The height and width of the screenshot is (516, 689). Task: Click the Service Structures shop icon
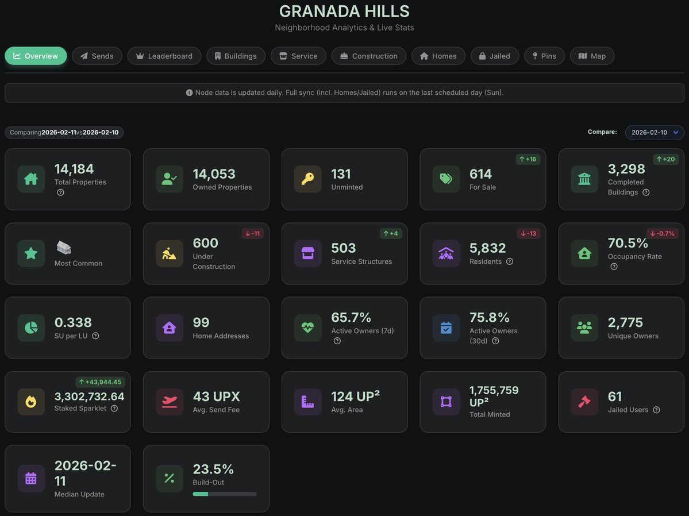click(307, 253)
